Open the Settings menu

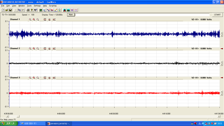[x=37, y=6]
